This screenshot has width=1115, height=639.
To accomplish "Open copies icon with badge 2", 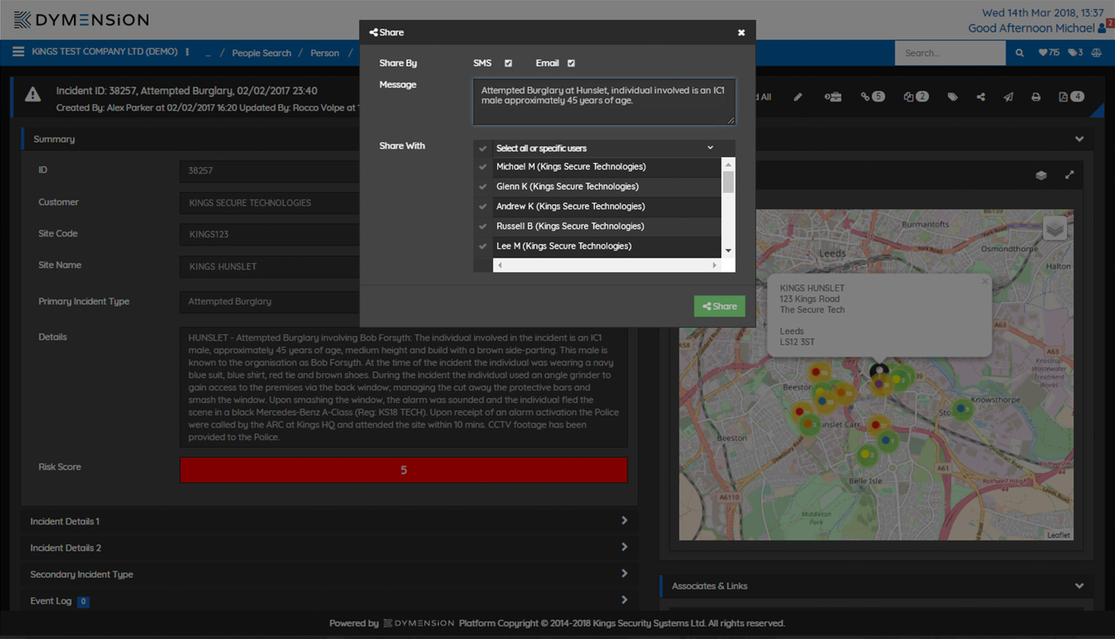I will 916,97.
